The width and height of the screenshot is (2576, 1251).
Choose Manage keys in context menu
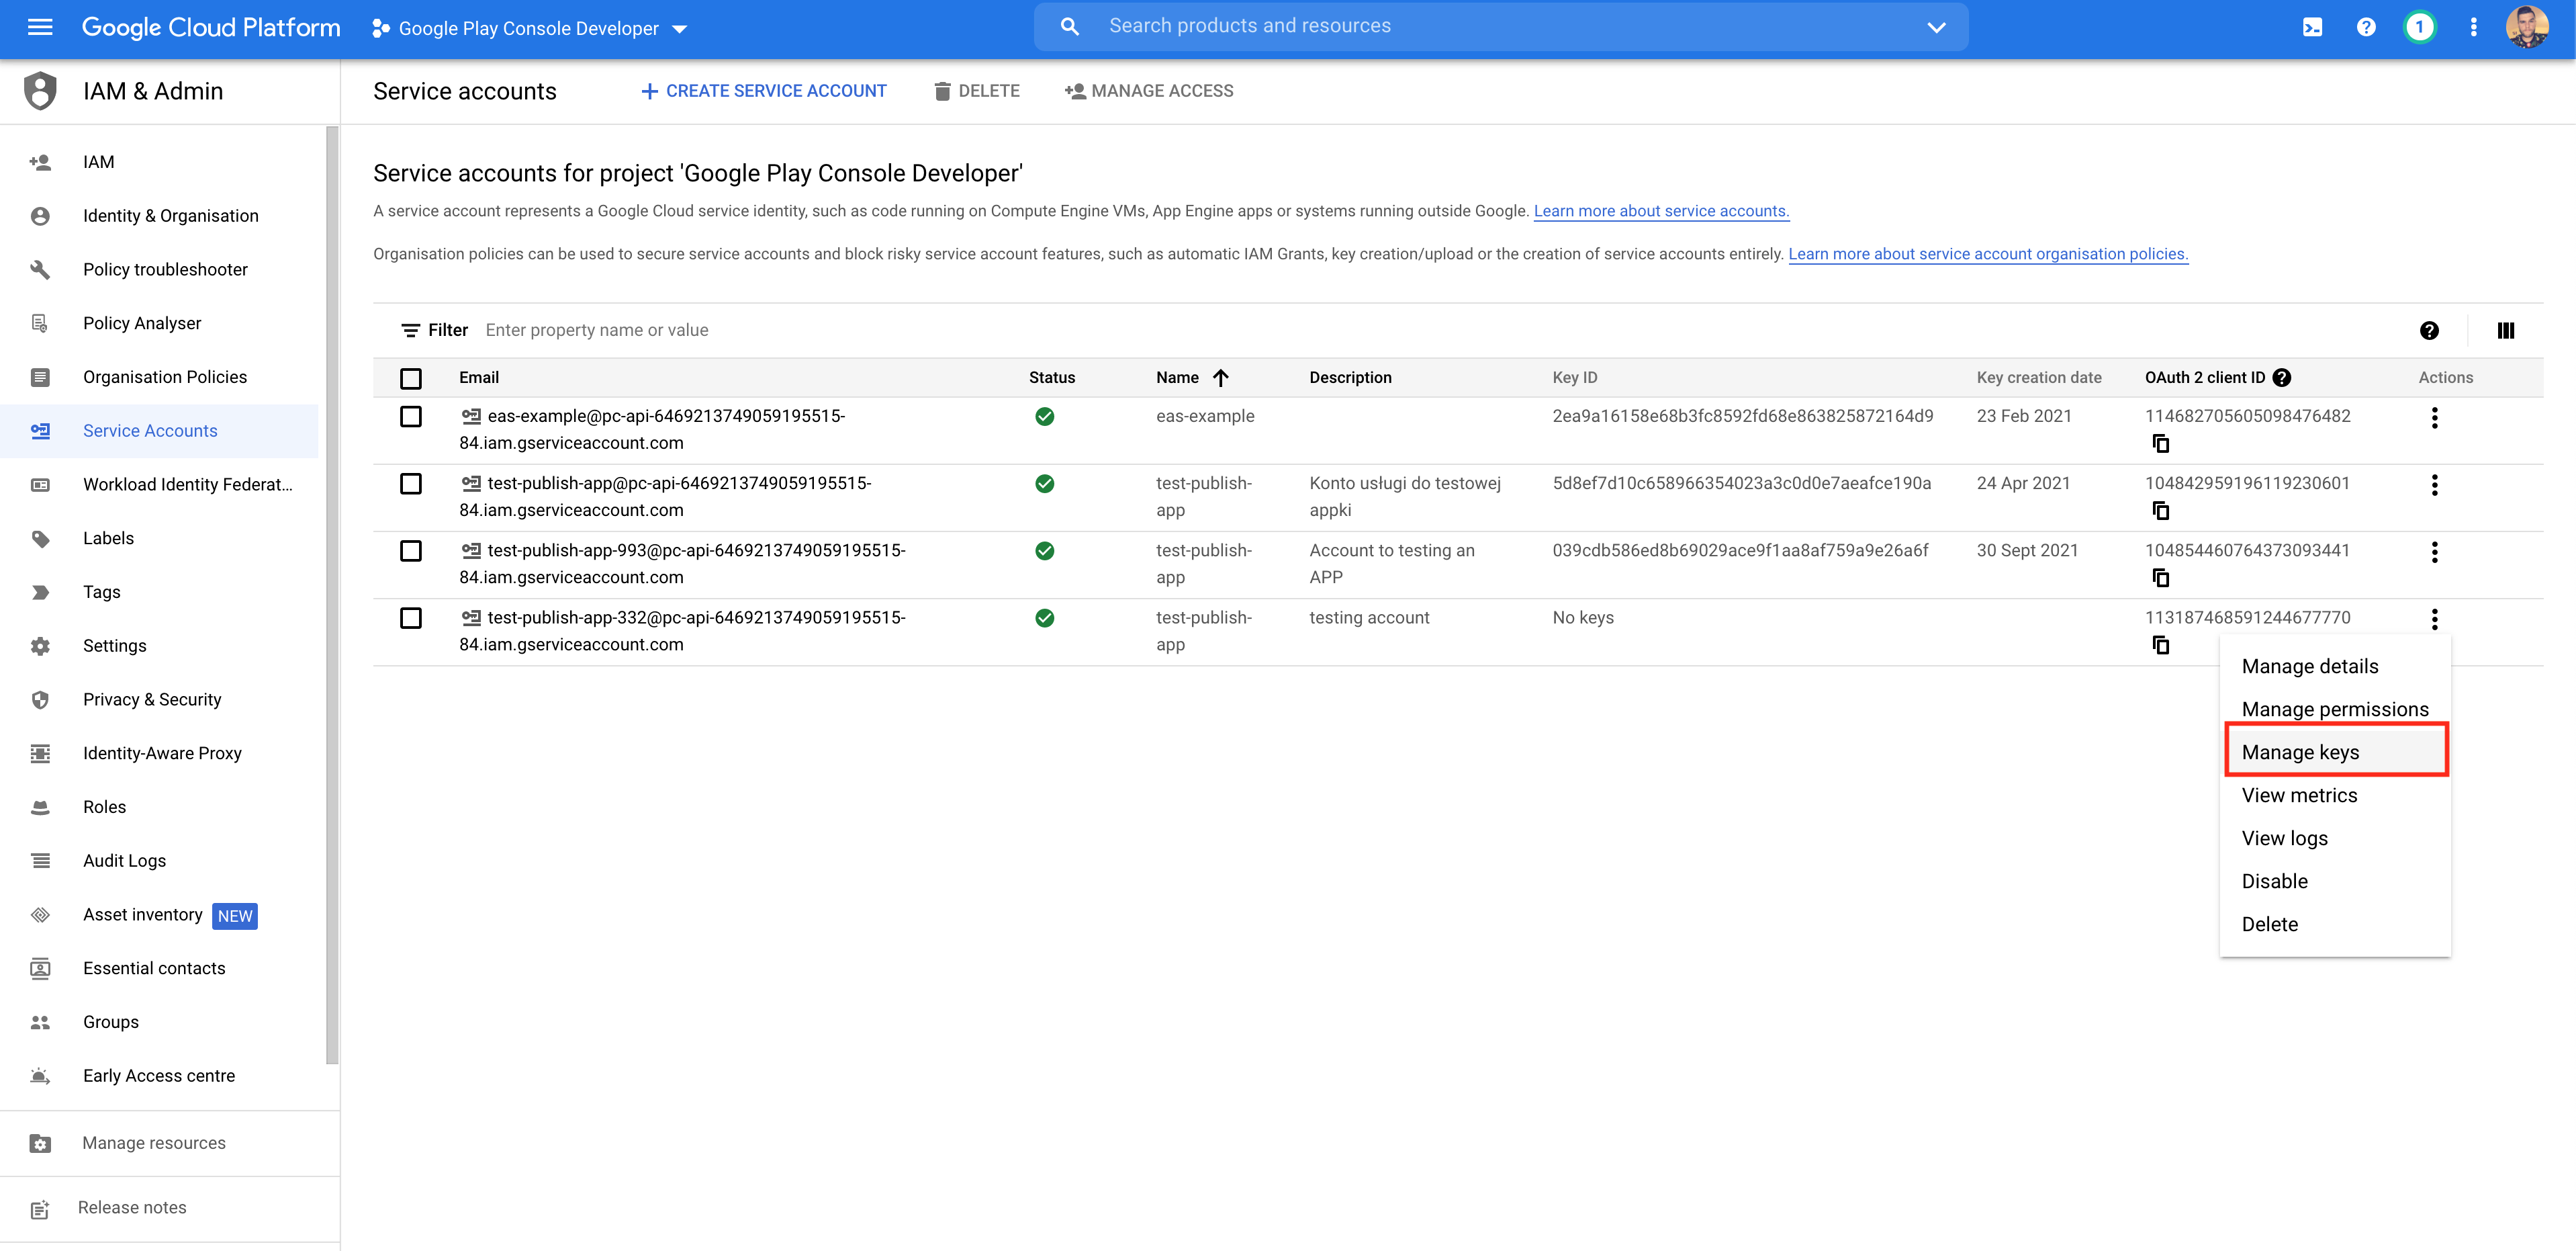[2334, 752]
